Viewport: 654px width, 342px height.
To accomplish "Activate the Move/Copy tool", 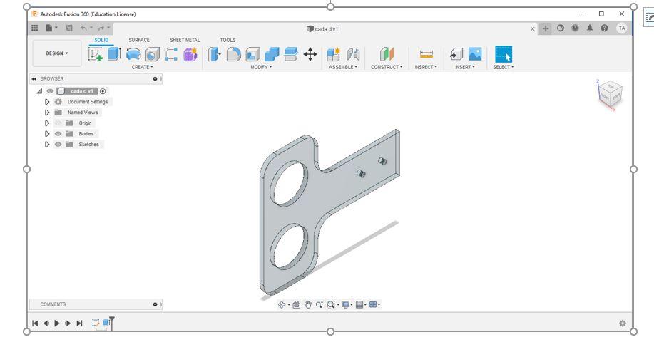I will [x=310, y=54].
